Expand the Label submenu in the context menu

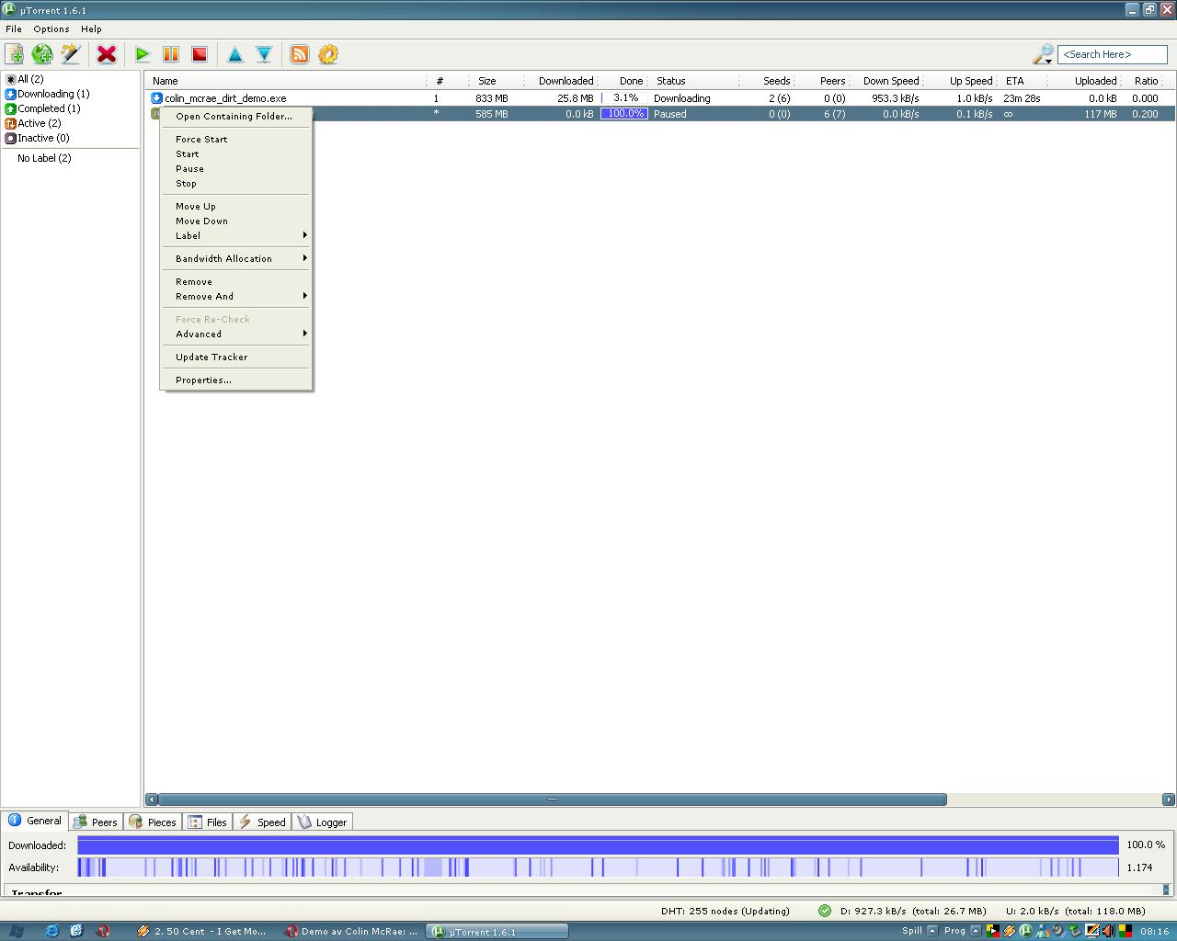coord(236,235)
